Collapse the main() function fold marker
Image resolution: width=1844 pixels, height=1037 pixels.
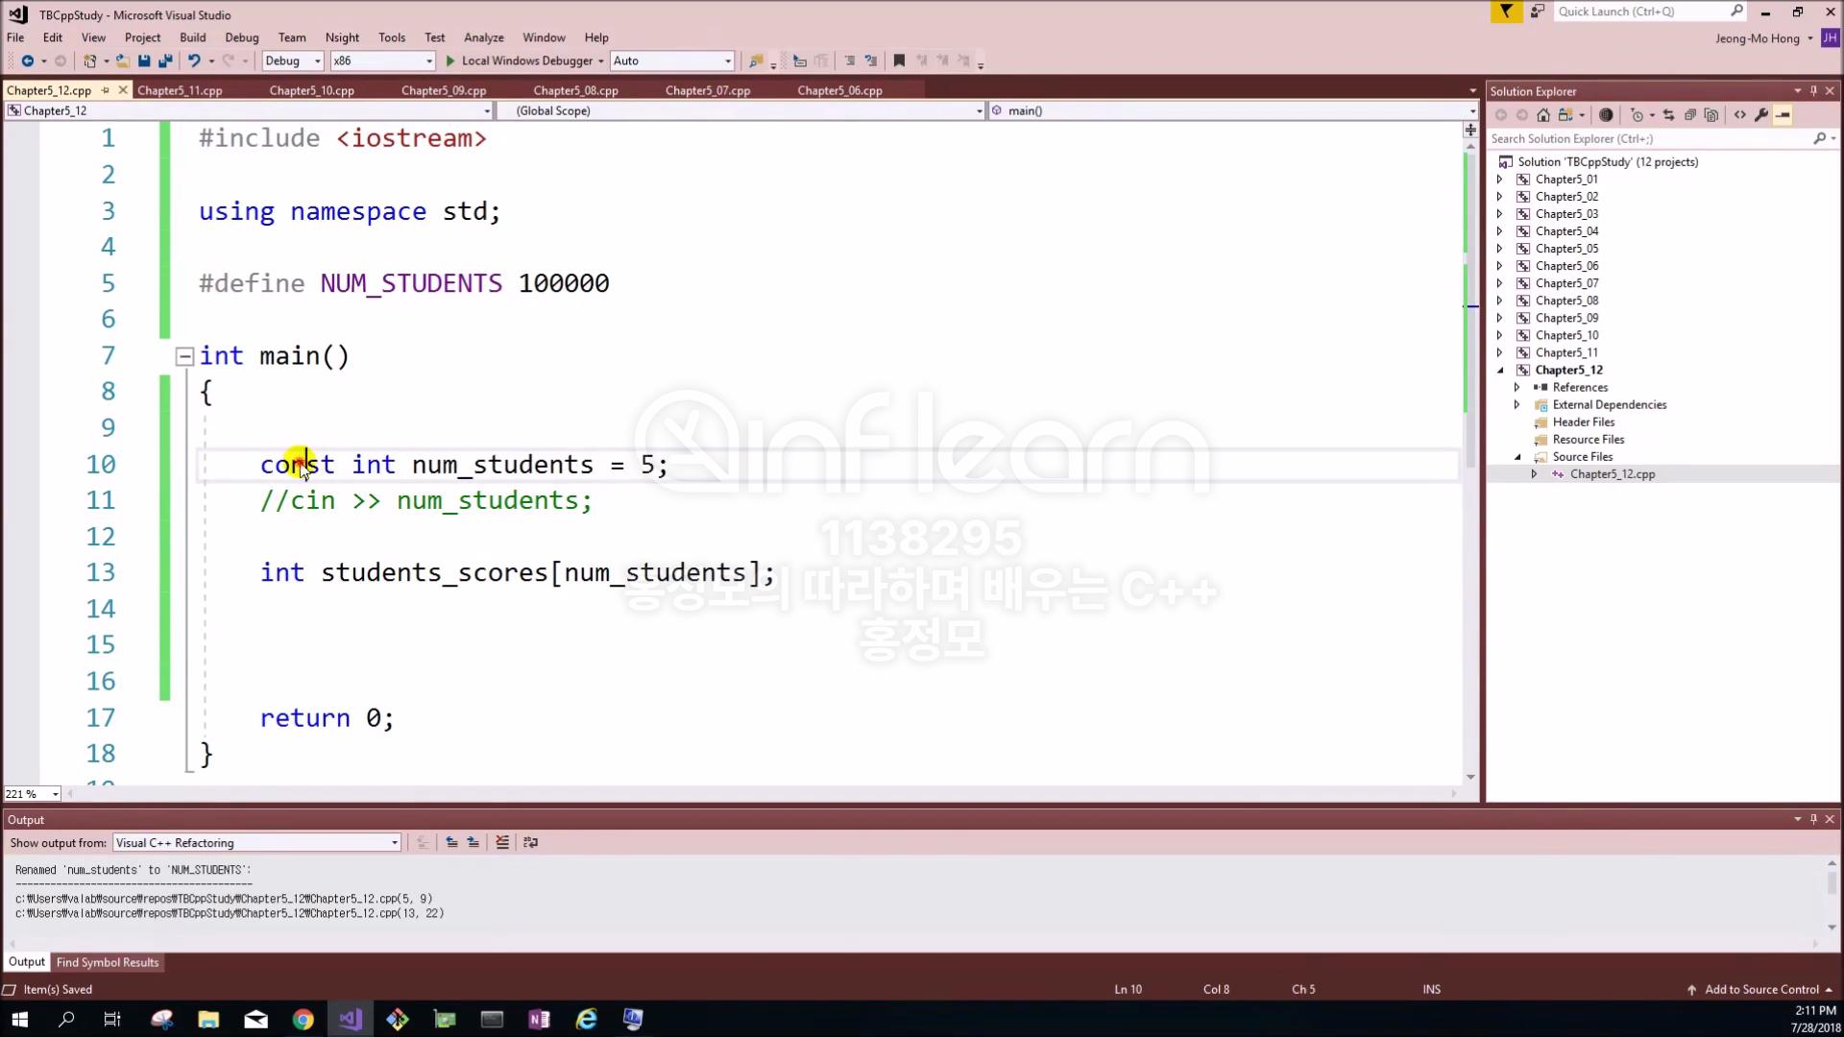tap(184, 356)
